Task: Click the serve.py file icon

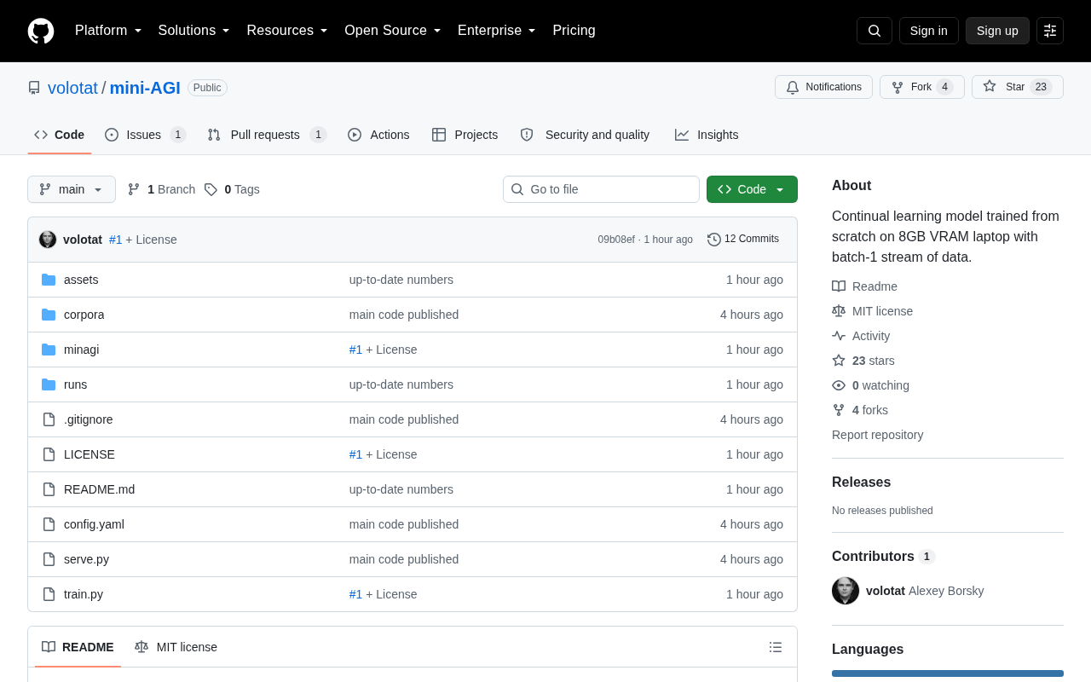Action: [x=49, y=559]
